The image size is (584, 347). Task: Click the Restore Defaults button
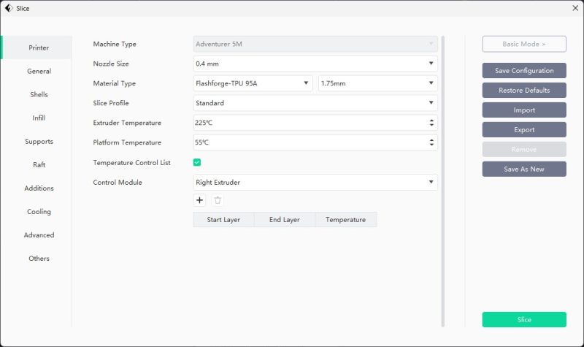tap(524, 90)
